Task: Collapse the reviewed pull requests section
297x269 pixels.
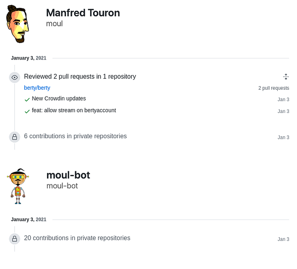Action: (x=286, y=77)
